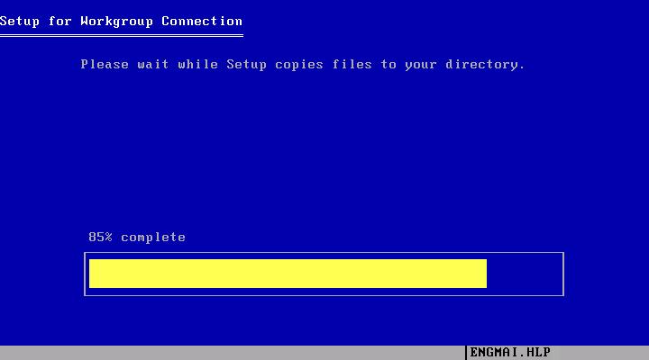The height and width of the screenshot is (360, 649).
Task: Click the yellow filled part of the progress bar
Action: tap(288, 274)
